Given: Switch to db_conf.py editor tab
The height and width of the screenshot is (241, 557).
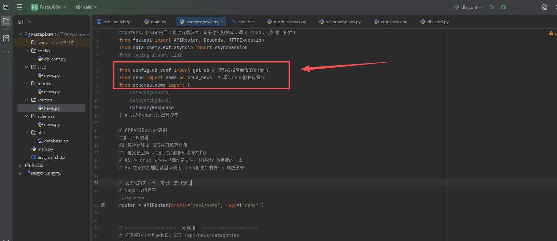Looking at the screenshot, I should [x=435, y=22].
